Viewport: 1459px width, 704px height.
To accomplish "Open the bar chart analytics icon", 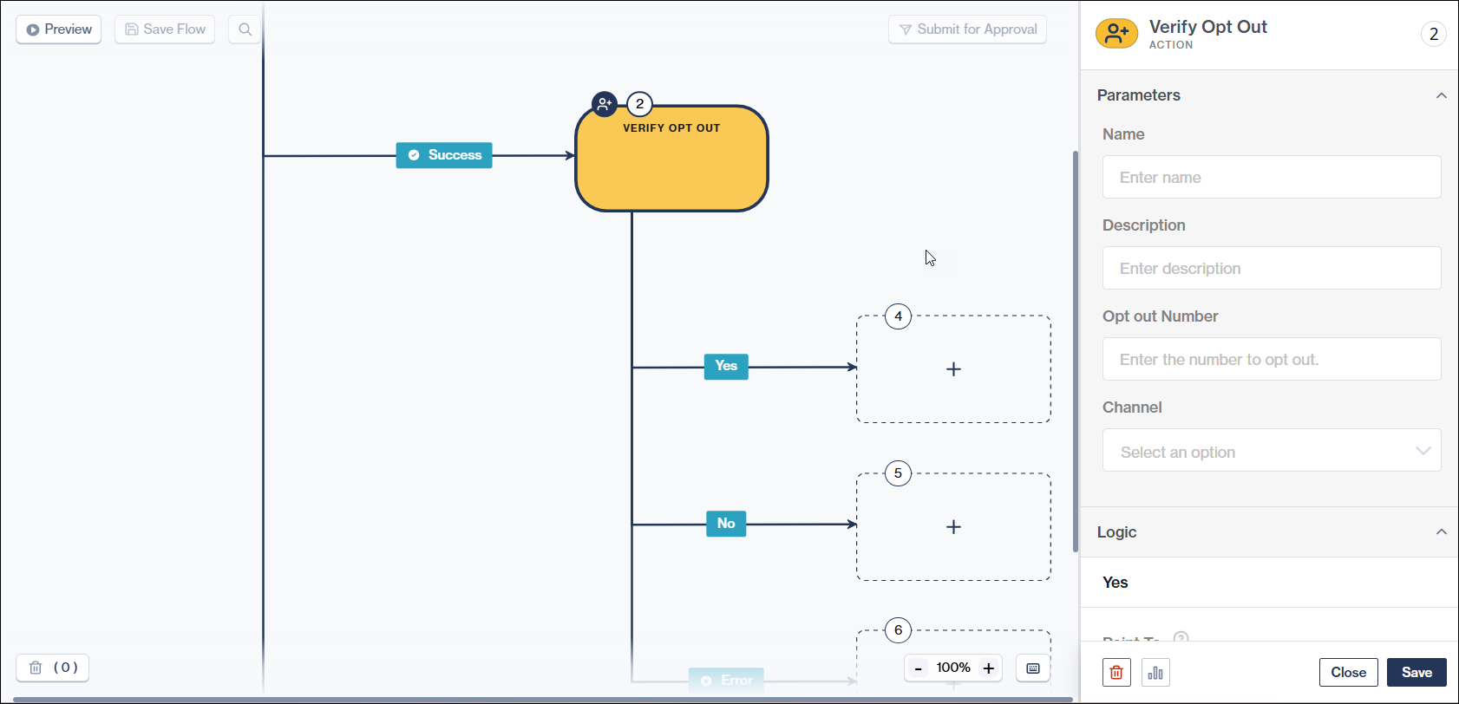I will point(1155,673).
